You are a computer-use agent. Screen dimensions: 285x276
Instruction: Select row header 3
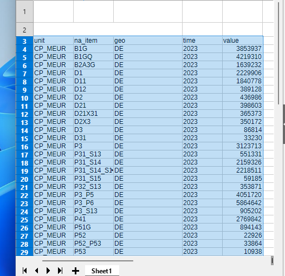24,41
